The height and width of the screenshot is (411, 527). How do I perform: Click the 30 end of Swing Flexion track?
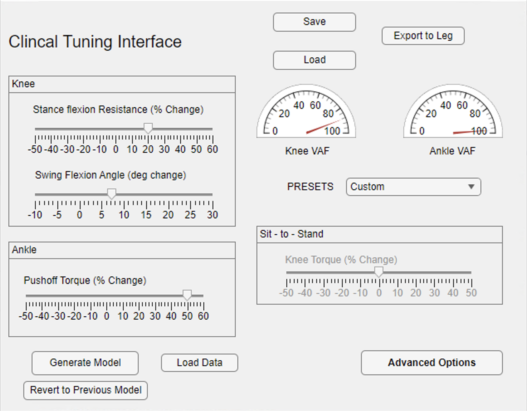pyautogui.click(x=212, y=194)
